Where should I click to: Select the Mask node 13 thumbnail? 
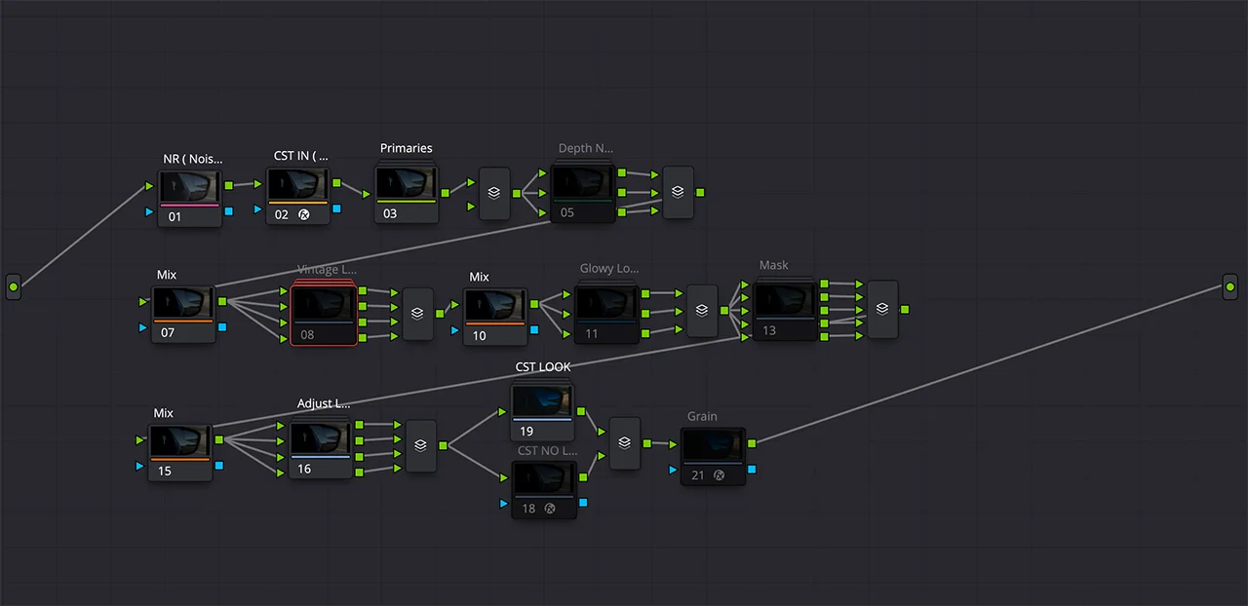pyautogui.click(x=785, y=301)
